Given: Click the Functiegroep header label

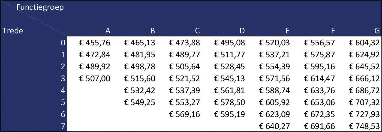Looking at the screenshot, I should pos(40,7).
